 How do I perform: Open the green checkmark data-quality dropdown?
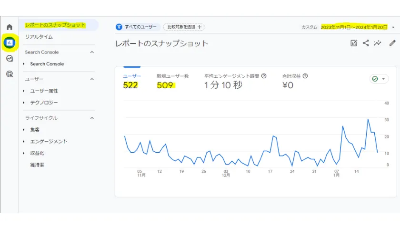pyautogui.click(x=379, y=79)
